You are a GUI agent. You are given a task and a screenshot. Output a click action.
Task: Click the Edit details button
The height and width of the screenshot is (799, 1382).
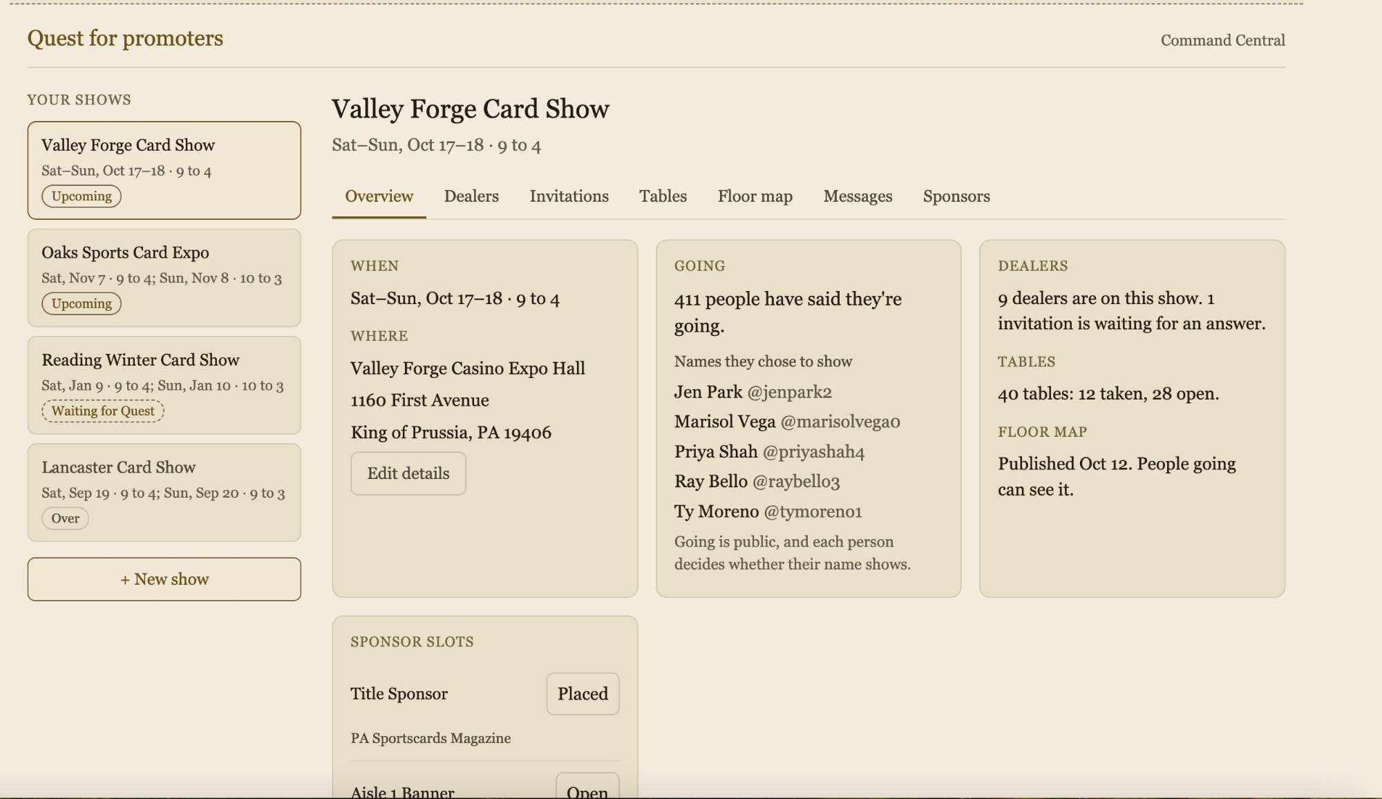408,473
